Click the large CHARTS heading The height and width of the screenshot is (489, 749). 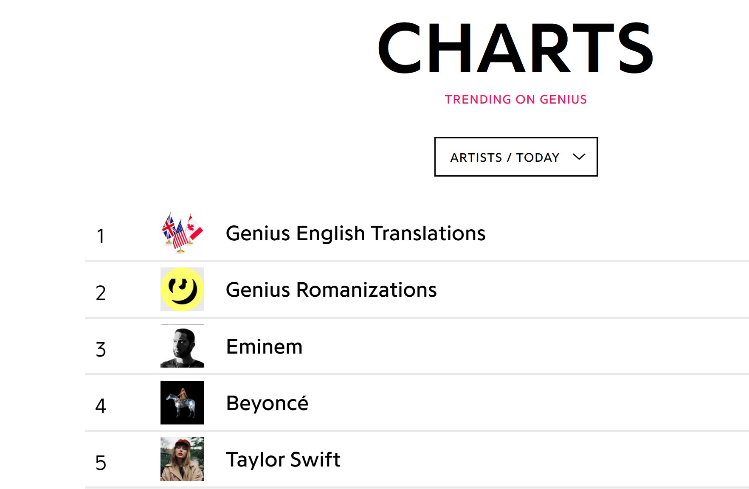tap(515, 48)
